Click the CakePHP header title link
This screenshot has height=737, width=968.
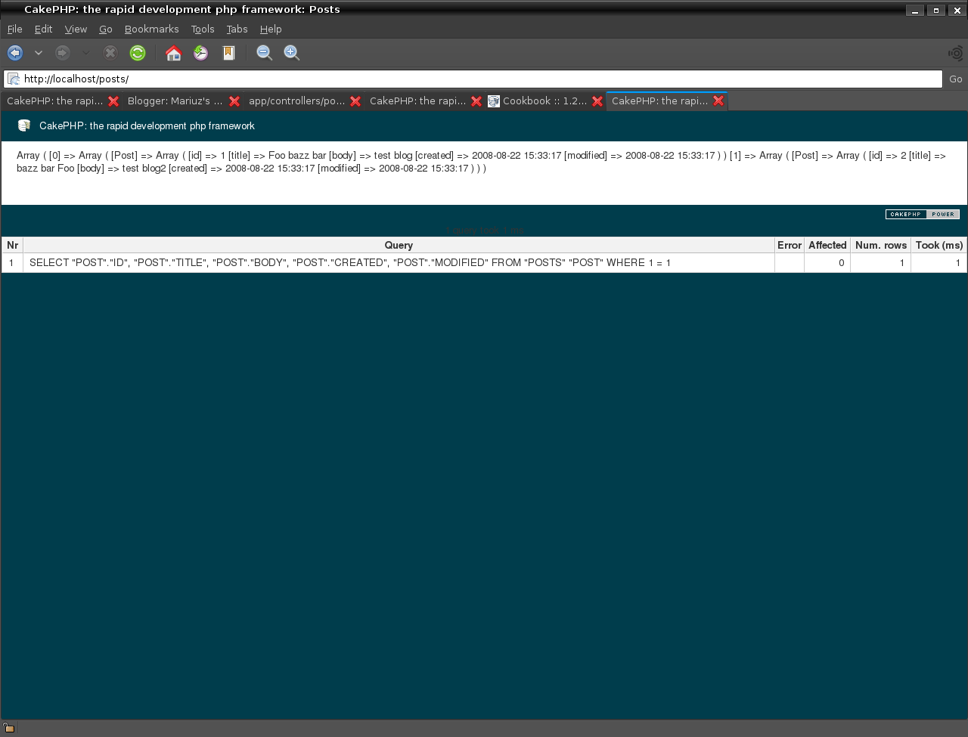(147, 126)
